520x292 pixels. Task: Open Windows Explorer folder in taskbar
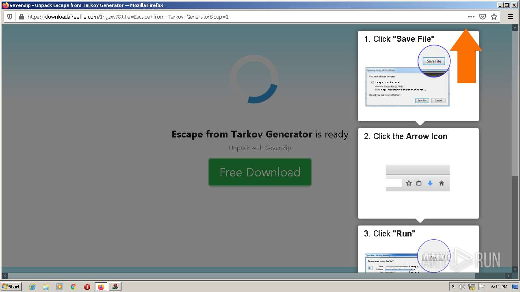[46, 287]
